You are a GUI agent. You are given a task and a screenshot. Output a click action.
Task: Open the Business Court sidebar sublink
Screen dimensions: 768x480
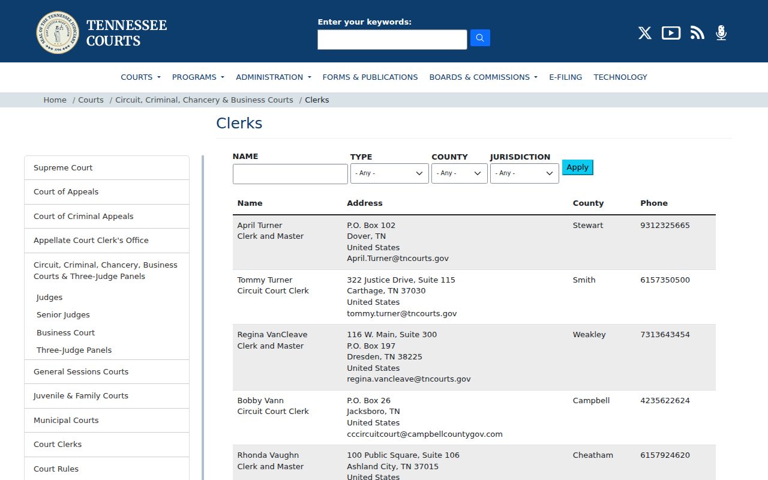[65, 333]
